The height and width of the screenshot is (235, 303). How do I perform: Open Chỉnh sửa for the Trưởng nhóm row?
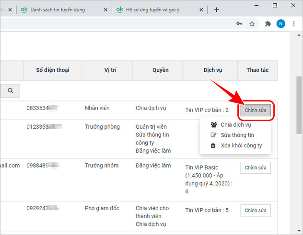click(256, 168)
